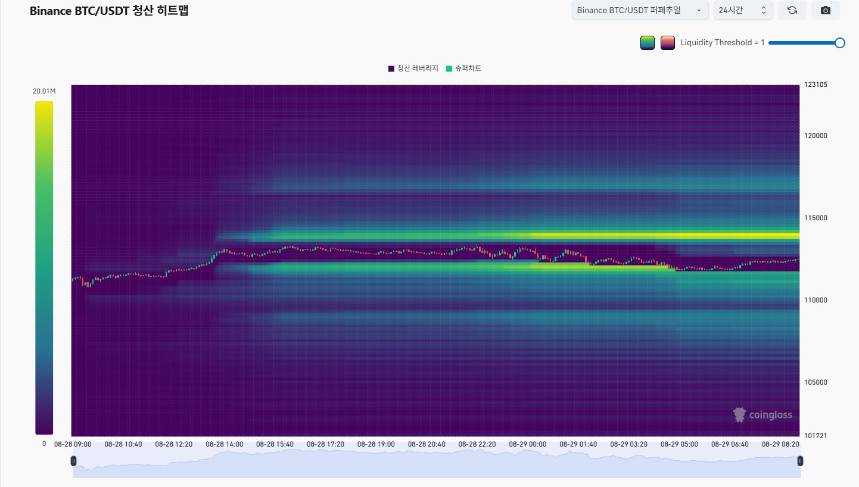
Task: Toggle the 청산 레버리지 legend item
Action: 413,68
